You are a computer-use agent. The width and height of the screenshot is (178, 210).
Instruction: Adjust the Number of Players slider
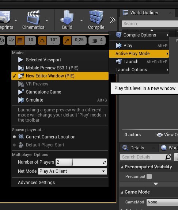coord(81,162)
